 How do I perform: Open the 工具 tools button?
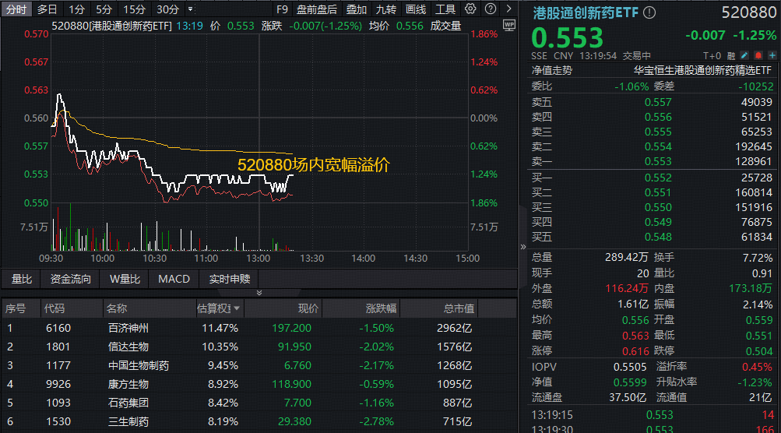click(x=445, y=9)
